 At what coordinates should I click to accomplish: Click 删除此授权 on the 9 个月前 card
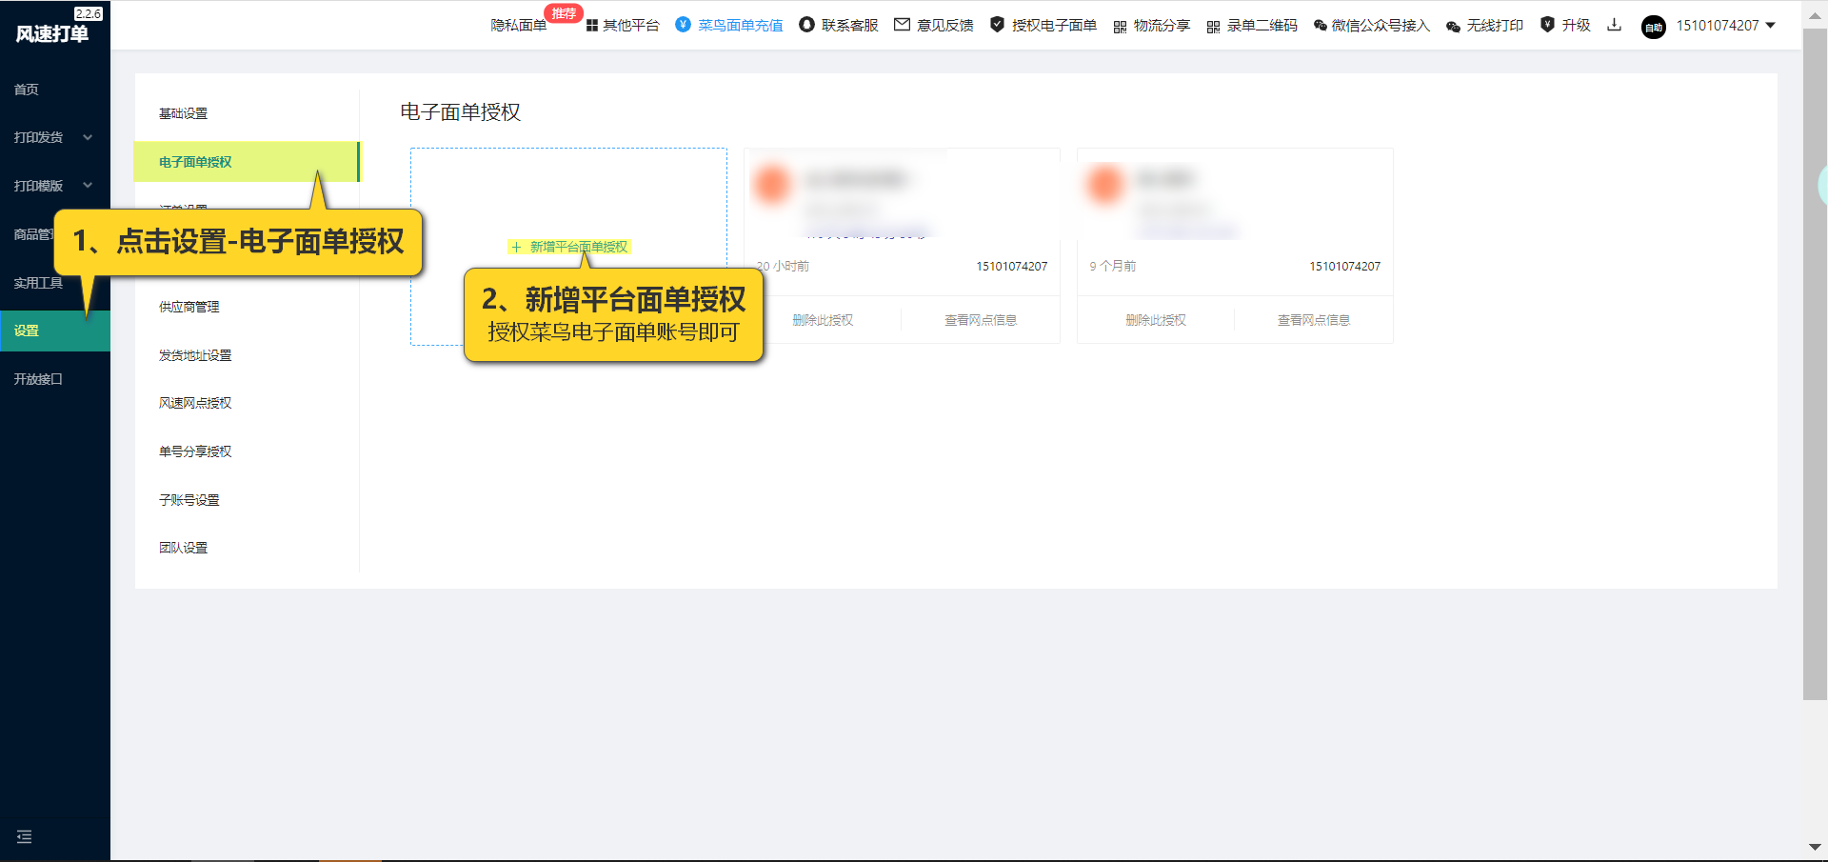(x=1156, y=320)
